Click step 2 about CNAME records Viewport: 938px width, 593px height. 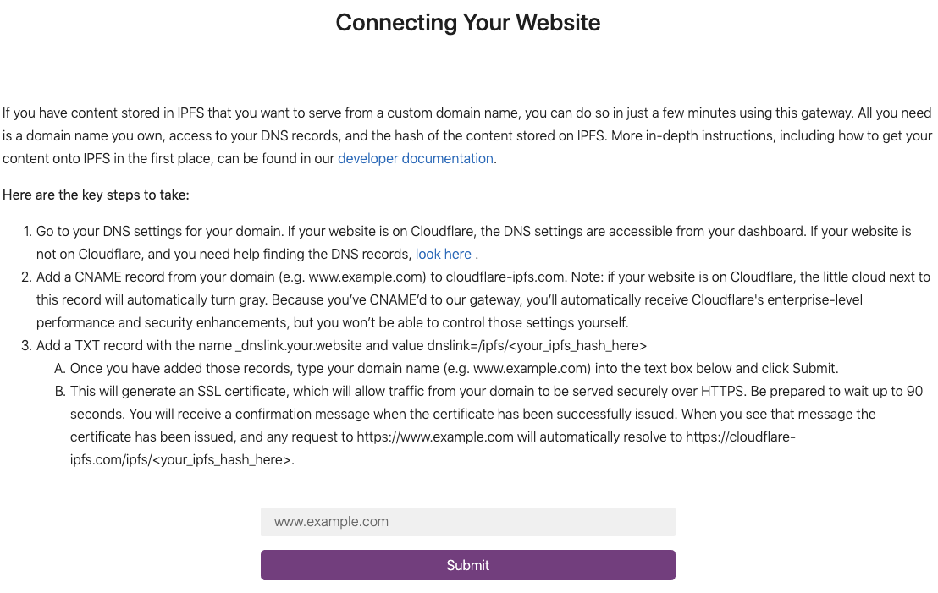466,299
